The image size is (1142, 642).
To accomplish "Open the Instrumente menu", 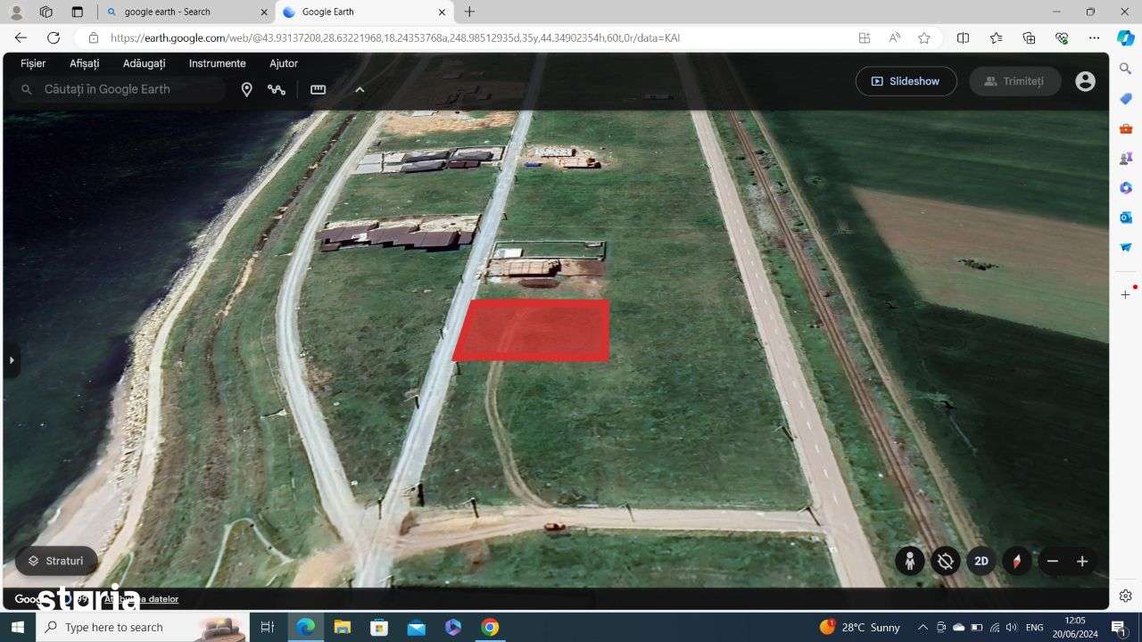I will 217,63.
